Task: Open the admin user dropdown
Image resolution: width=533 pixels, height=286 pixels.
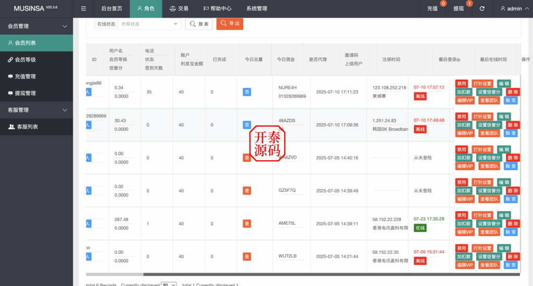Action: pos(511,9)
